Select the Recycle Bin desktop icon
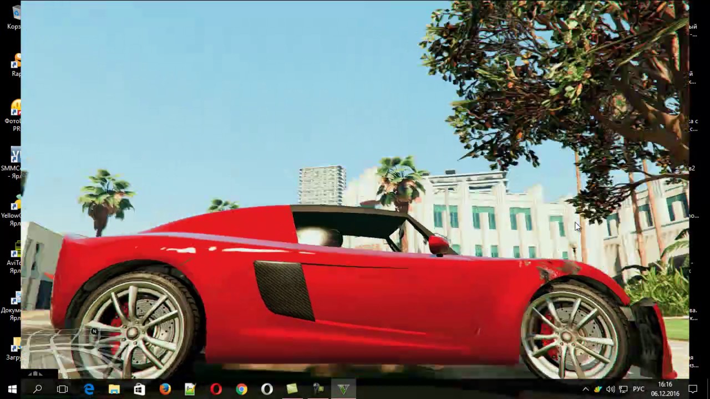710x399 pixels. point(14,17)
